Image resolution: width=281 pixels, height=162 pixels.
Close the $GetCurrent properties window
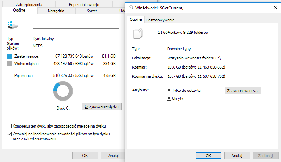(276, 8)
